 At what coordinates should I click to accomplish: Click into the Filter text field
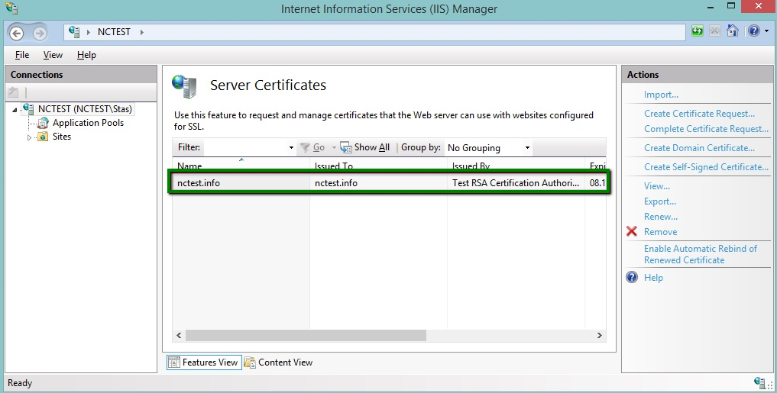pos(244,147)
